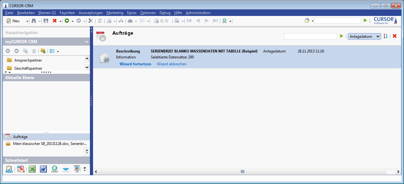This screenshot has height=184, width=404.
Task: Click the horizontal scrollbar at the bottom
Action: 242,172
